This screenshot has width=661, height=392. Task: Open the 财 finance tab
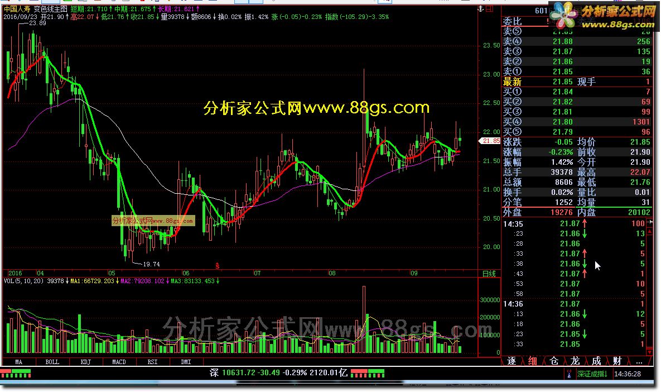617,361
